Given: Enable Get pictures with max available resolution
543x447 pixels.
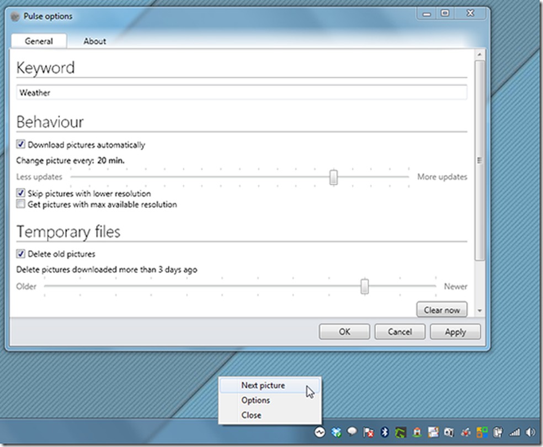Looking at the screenshot, I should pyautogui.click(x=21, y=204).
